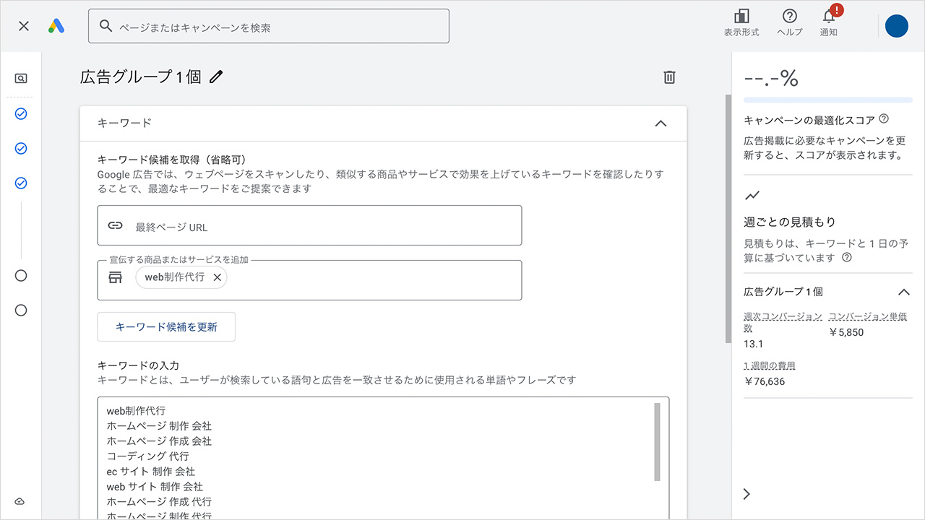
Task: Click the blue account avatar at top right
Action: (x=896, y=26)
